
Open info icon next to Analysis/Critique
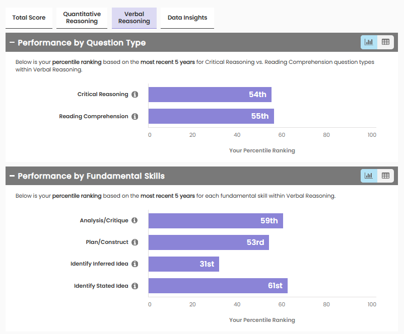tap(134, 221)
